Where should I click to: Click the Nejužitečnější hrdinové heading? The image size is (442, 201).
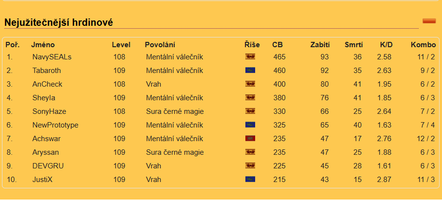click(x=59, y=22)
